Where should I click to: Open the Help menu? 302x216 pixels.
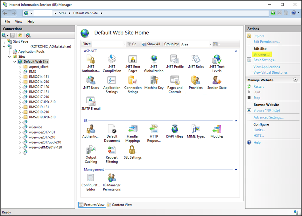pos(31,22)
